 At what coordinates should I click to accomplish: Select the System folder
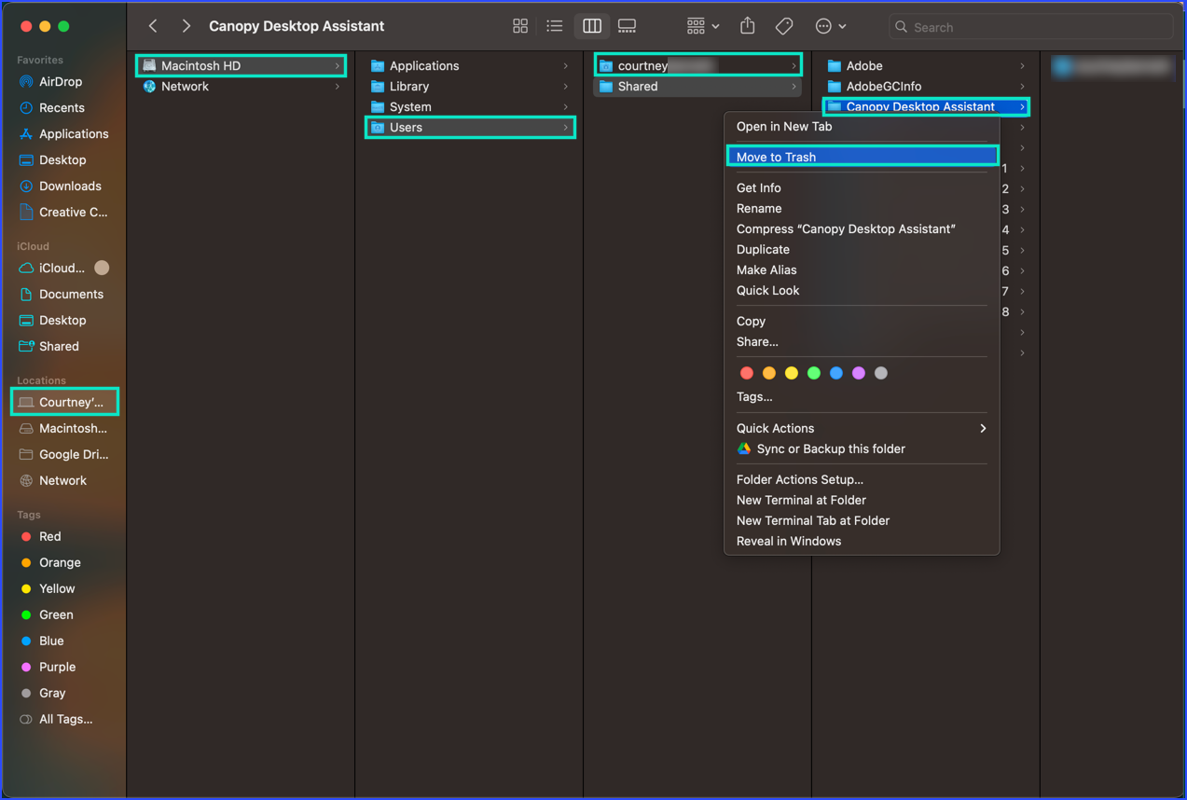[470, 107]
